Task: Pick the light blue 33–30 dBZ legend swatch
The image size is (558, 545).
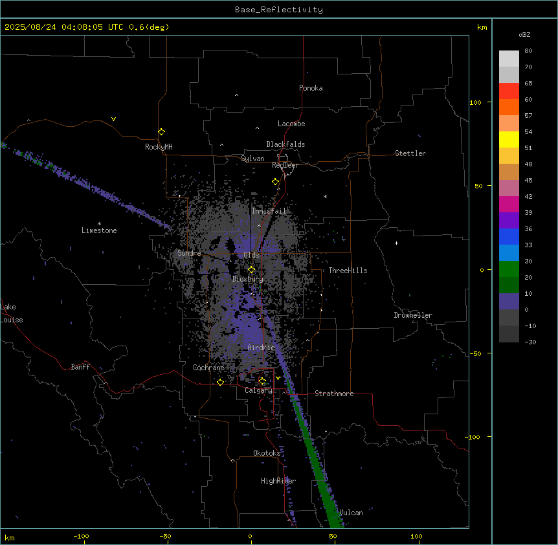Action: click(x=509, y=252)
